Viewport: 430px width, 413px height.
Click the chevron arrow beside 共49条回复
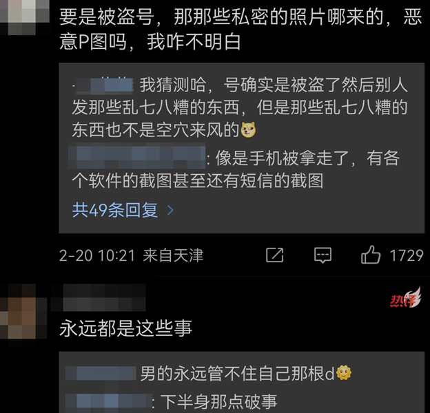(170, 211)
